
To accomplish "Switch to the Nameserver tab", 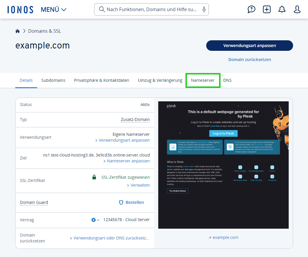I will pyautogui.click(x=203, y=80).
